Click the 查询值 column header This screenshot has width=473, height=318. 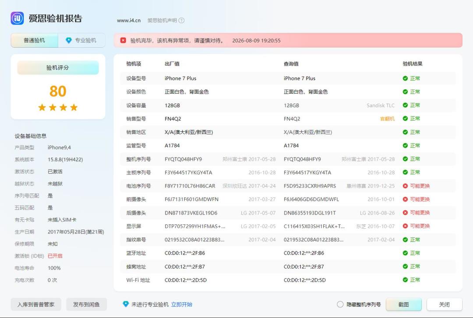291,63
